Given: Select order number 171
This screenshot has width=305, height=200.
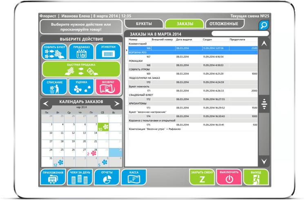Looking at the screenshot, I should 193,91.
